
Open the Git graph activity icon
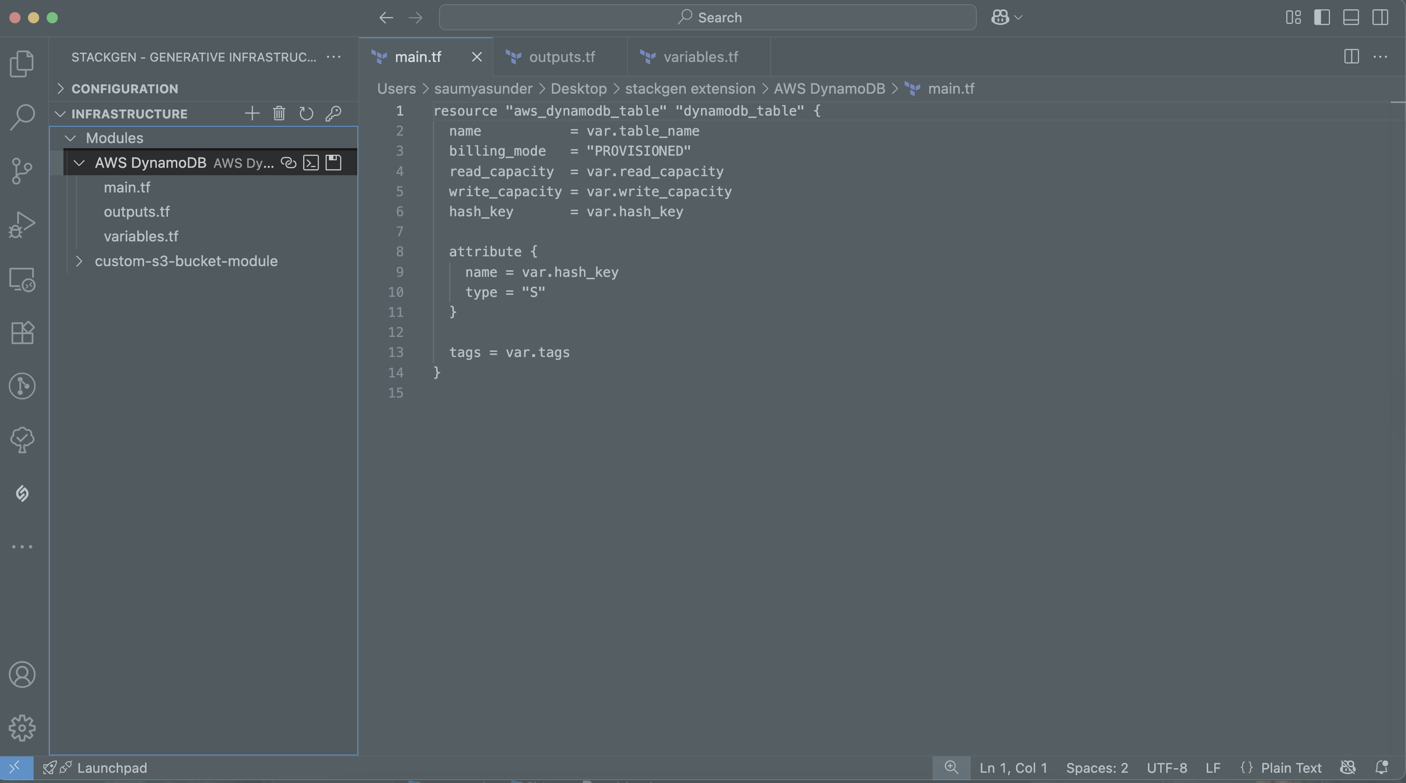coord(22,386)
